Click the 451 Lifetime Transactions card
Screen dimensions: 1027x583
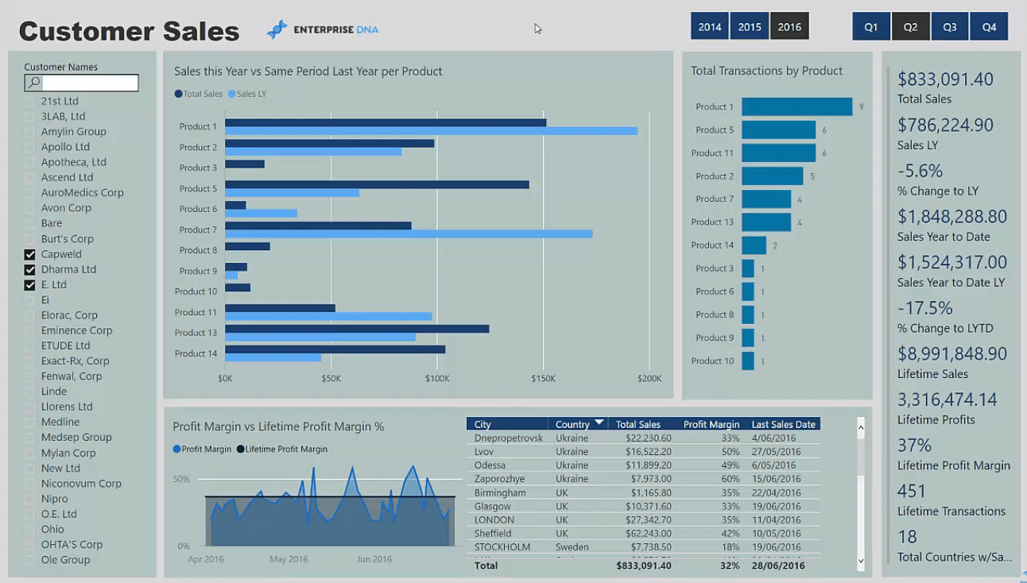[951, 500]
